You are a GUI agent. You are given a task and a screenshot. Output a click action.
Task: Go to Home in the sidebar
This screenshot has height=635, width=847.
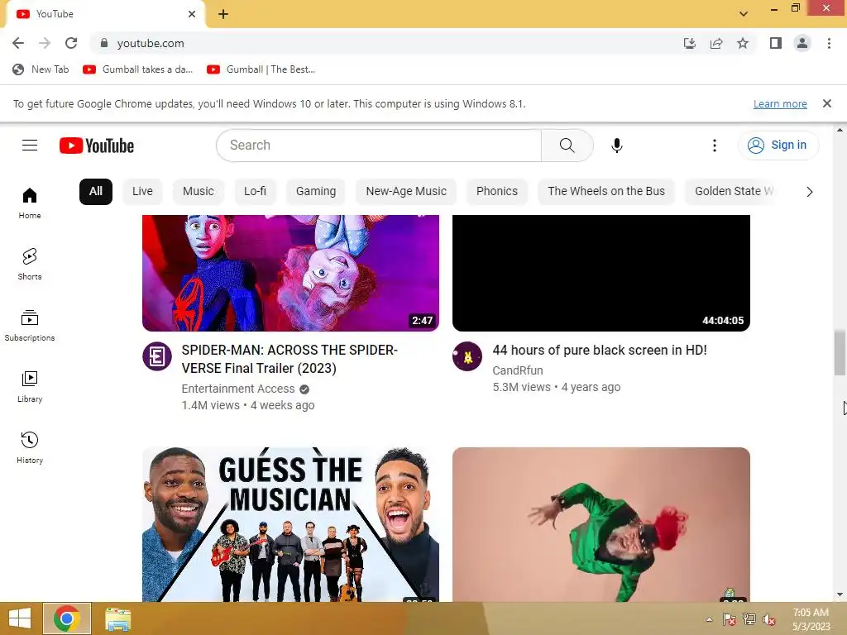click(x=30, y=203)
